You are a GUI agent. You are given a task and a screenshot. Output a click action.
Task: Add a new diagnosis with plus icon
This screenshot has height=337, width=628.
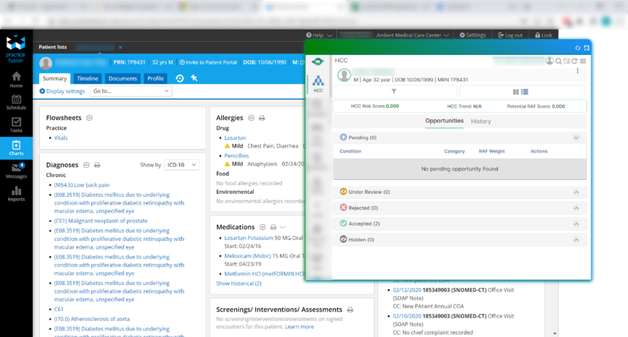point(86,165)
